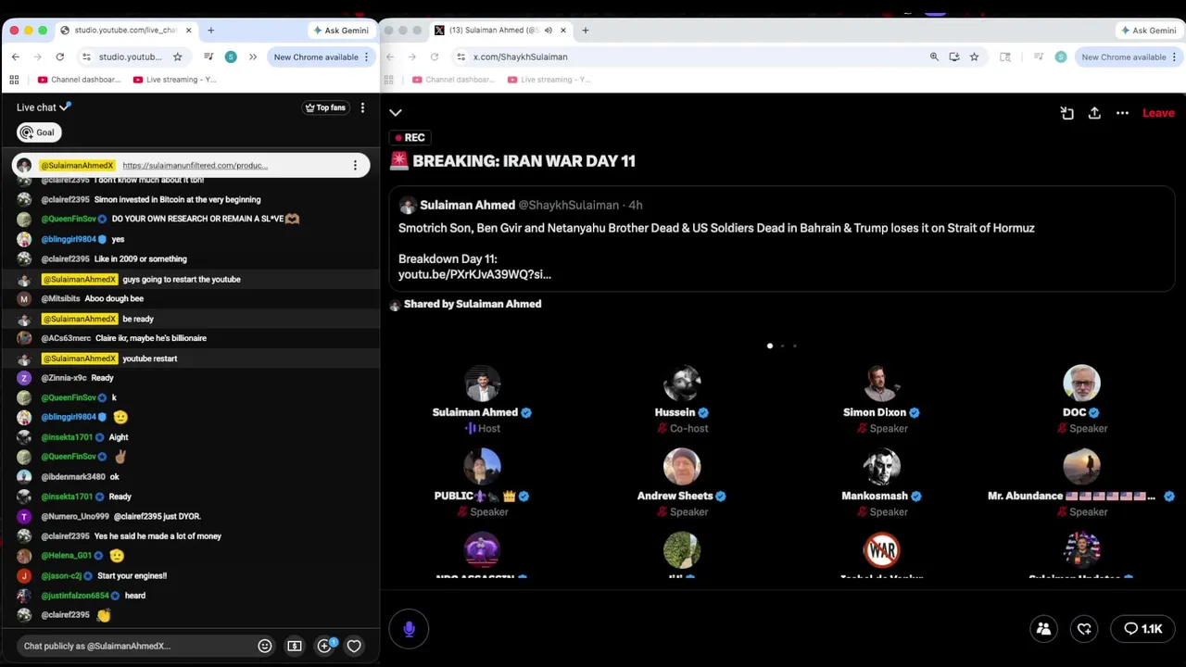Share the X Space via upload icon

[x=1094, y=113]
